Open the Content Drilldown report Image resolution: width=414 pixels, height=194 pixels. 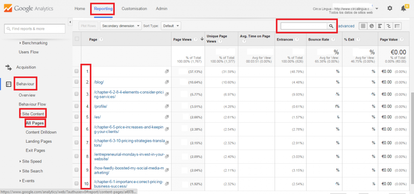41,132
